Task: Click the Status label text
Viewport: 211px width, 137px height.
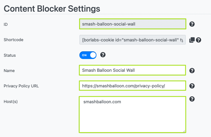Action: tap(10, 55)
